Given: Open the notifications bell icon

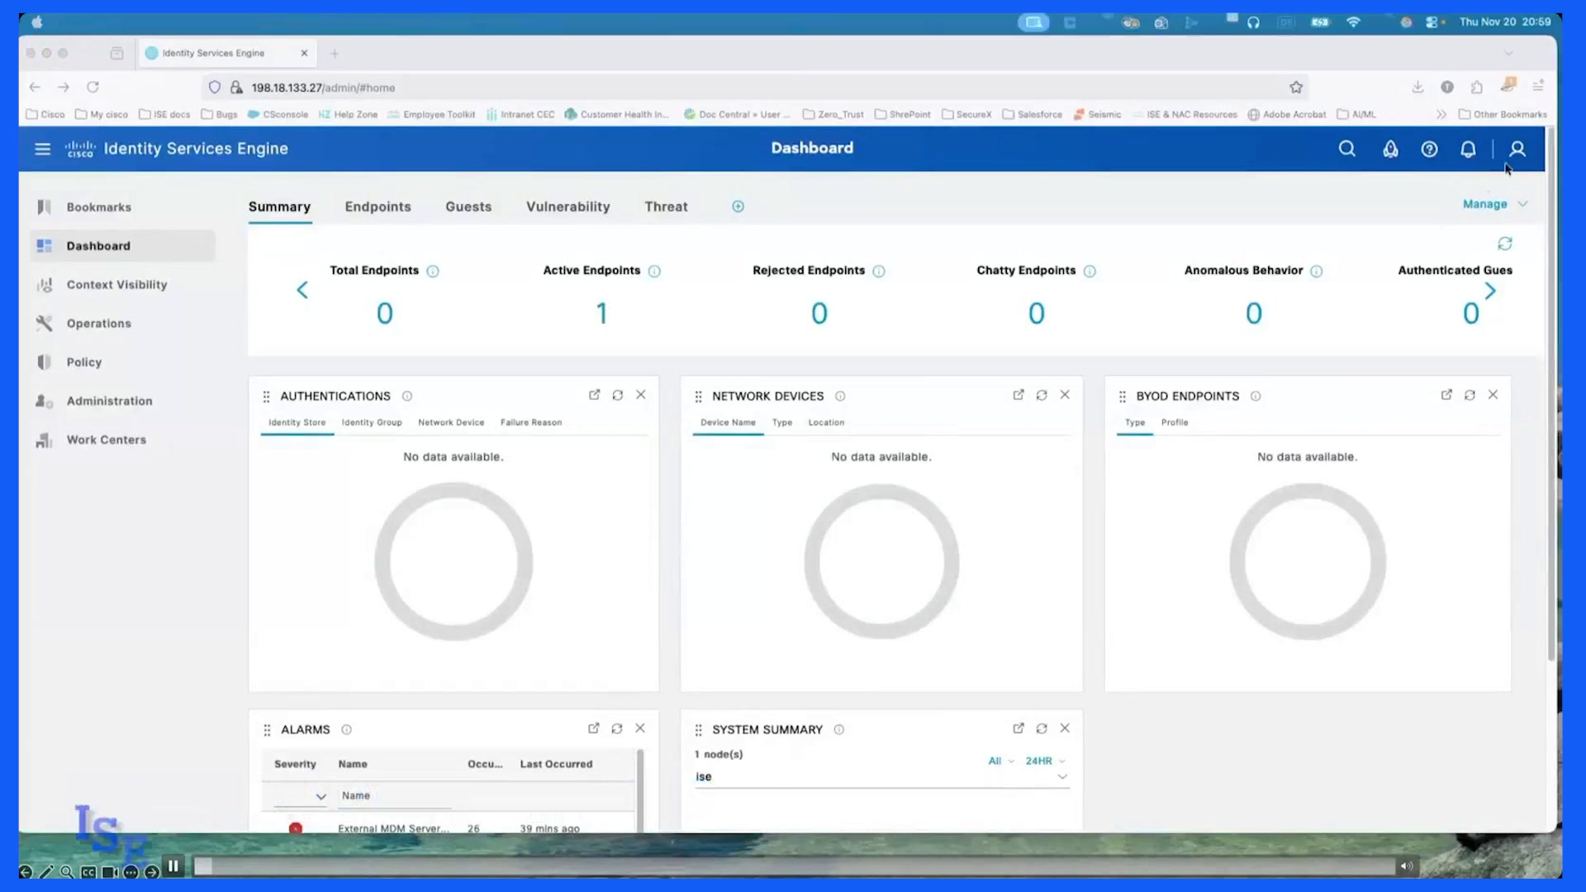Looking at the screenshot, I should (x=1468, y=149).
